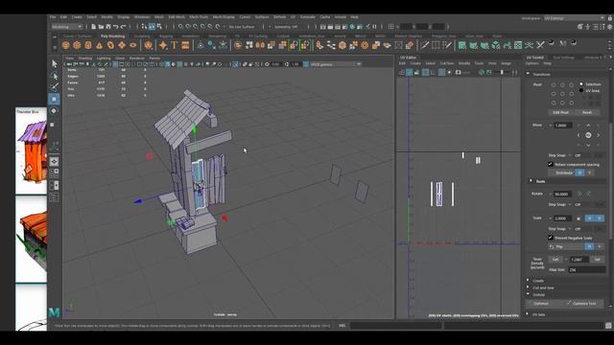Toggle Retain component spacing checkbox

(x=551, y=164)
